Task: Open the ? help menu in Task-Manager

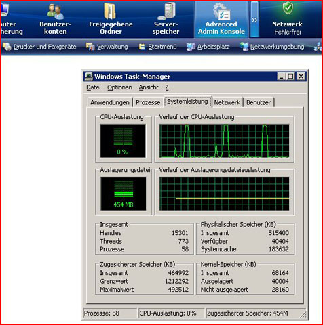Action: pos(167,87)
